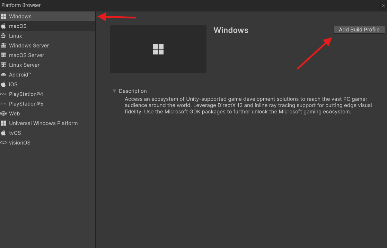
Task: Choose the visionOS platform label
Action: coord(20,143)
